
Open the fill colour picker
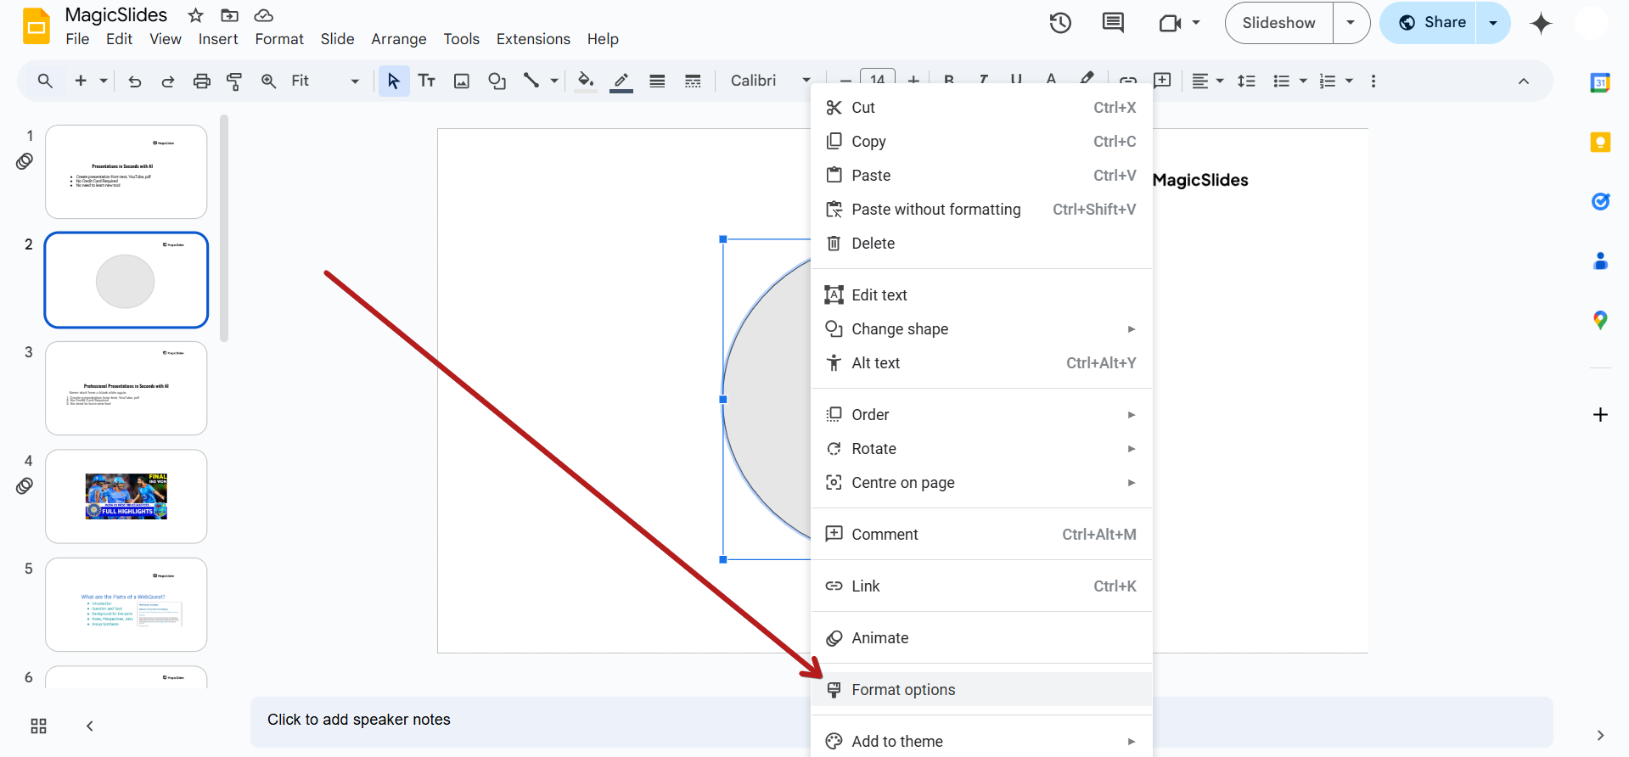(586, 81)
